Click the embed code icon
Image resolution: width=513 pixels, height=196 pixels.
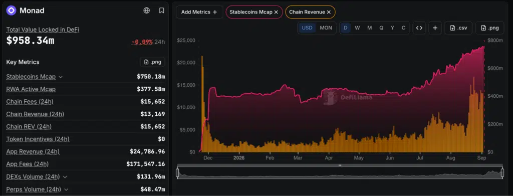click(419, 27)
